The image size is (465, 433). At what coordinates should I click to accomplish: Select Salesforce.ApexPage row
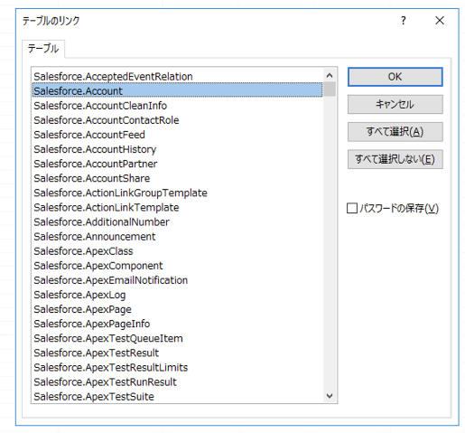(178, 309)
